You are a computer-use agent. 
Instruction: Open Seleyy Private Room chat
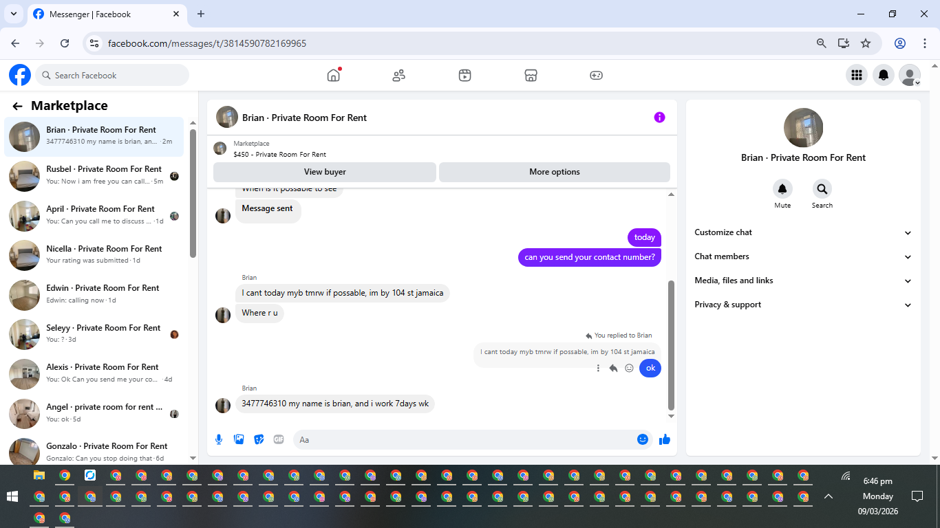coord(94,335)
